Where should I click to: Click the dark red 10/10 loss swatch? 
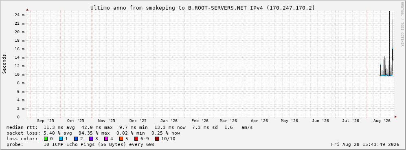[x=157, y=139]
